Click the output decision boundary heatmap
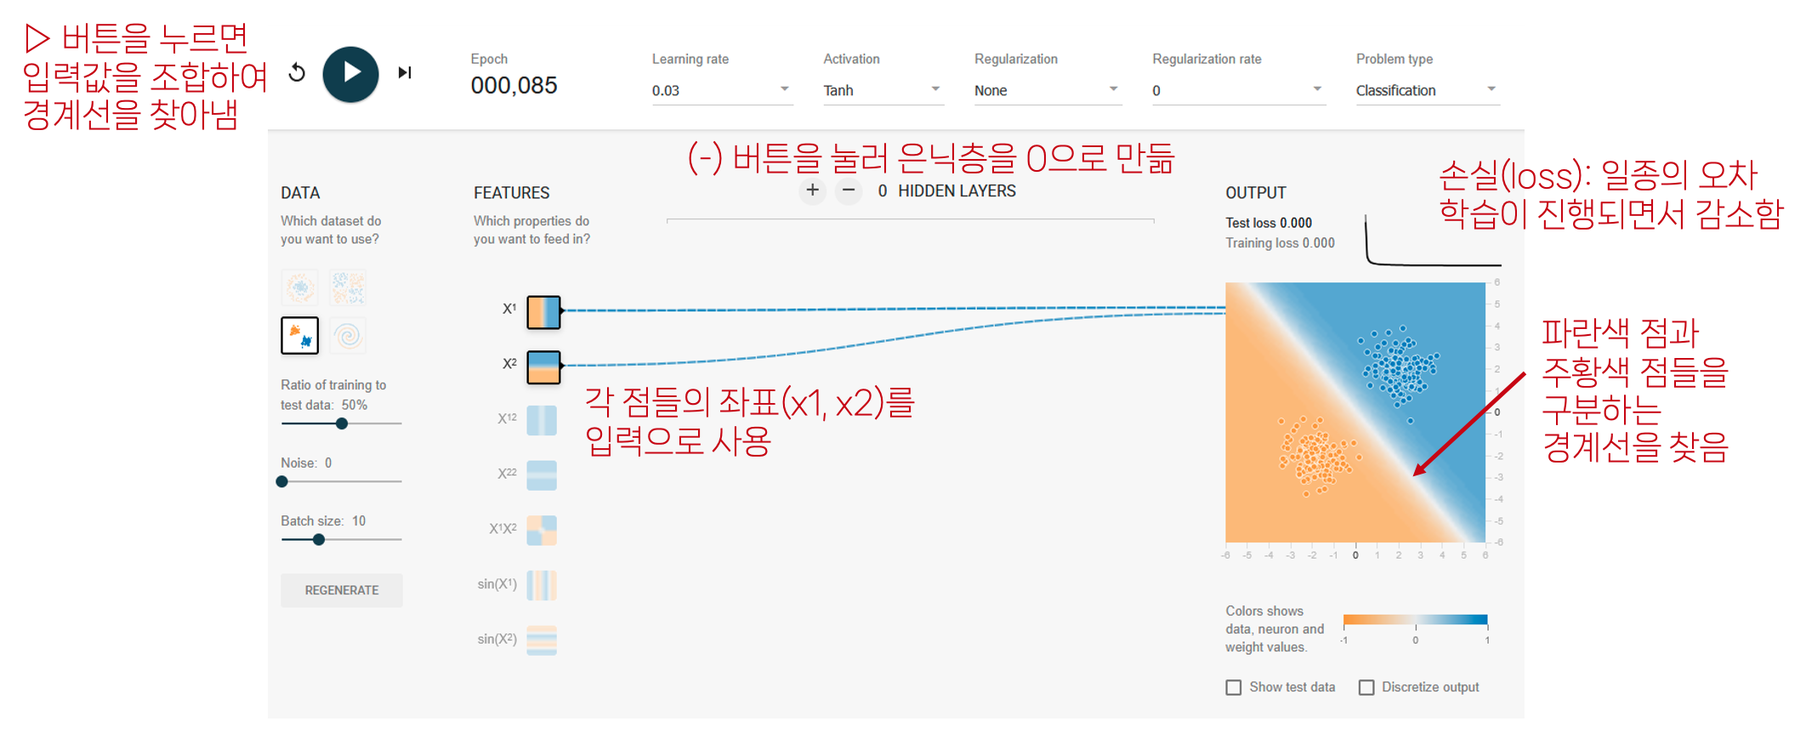This screenshot has height=750, width=1806. pyautogui.click(x=1355, y=412)
